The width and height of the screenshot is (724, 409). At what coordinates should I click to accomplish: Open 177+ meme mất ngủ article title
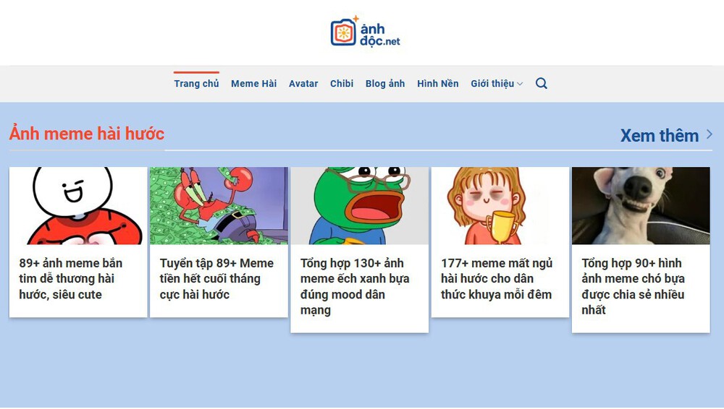coord(497,279)
